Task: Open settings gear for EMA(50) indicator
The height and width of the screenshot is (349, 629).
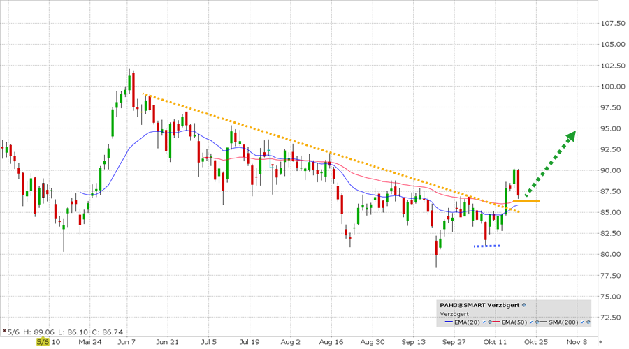Action: click(537, 322)
